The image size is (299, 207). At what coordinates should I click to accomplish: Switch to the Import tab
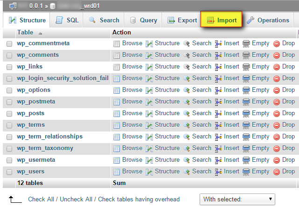[222, 20]
